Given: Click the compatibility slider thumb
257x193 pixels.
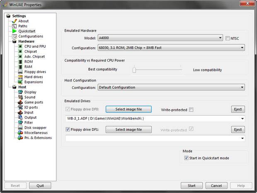Looking at the screenshot, I should pos(134,70).
